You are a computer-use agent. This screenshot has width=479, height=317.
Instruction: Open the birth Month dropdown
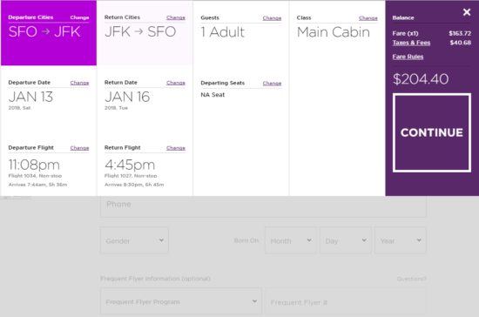click(x=291, y=240)
